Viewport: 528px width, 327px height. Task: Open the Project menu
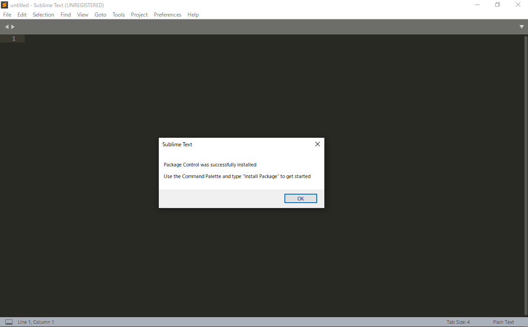click(139, 15)
